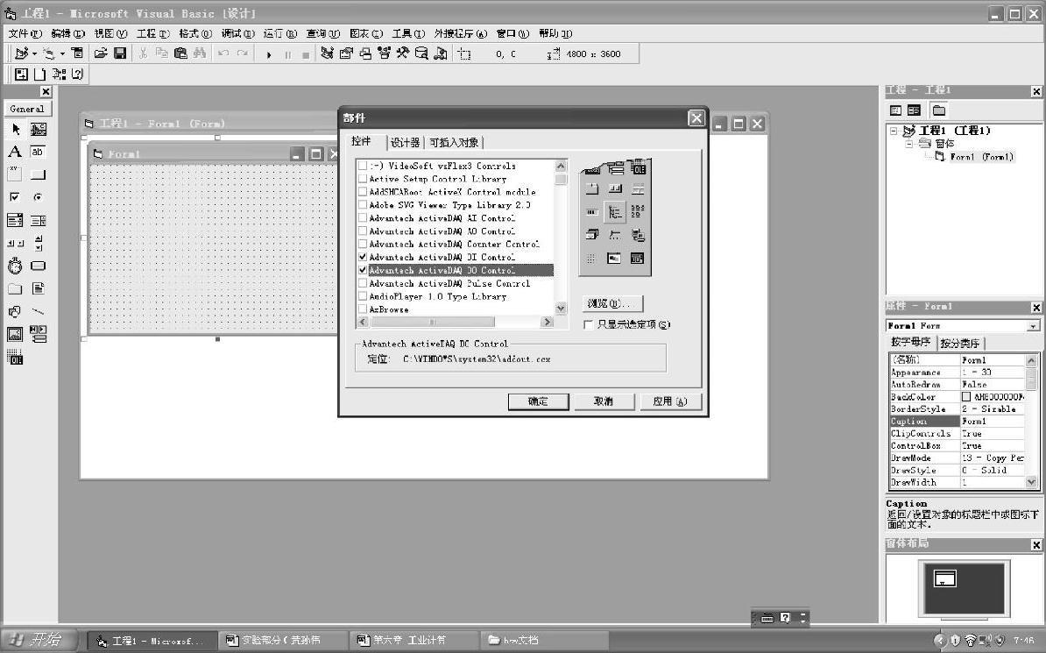Open the Data View Window toolbar icon
Screen dimensions: 1046x653
pos(421,53)
